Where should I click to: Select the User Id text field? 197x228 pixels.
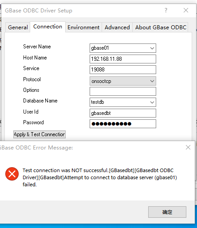[x=123, y=113]
